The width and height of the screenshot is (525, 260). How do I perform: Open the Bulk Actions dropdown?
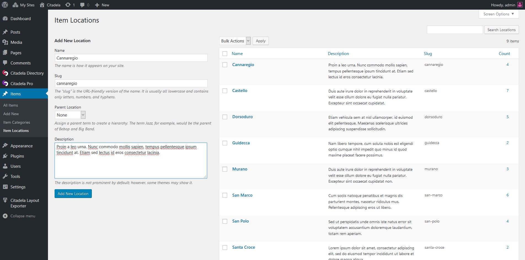point(235,41)
